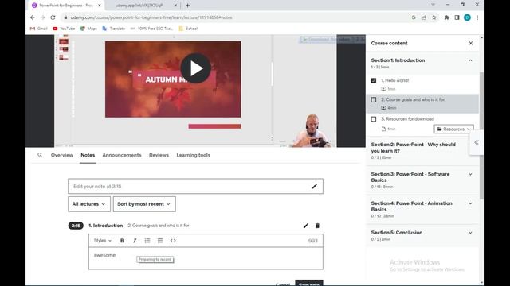This screenshot has width=510, height=286.
Task: Click the Google icon in the address bar
Action: click(414, 17)
